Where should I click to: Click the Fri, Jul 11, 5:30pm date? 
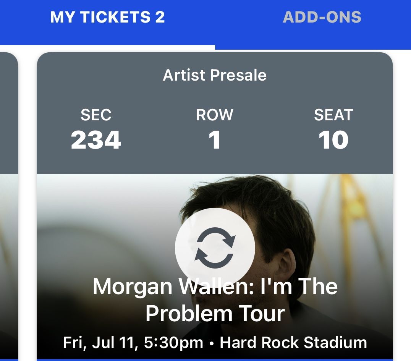[133, 342]
